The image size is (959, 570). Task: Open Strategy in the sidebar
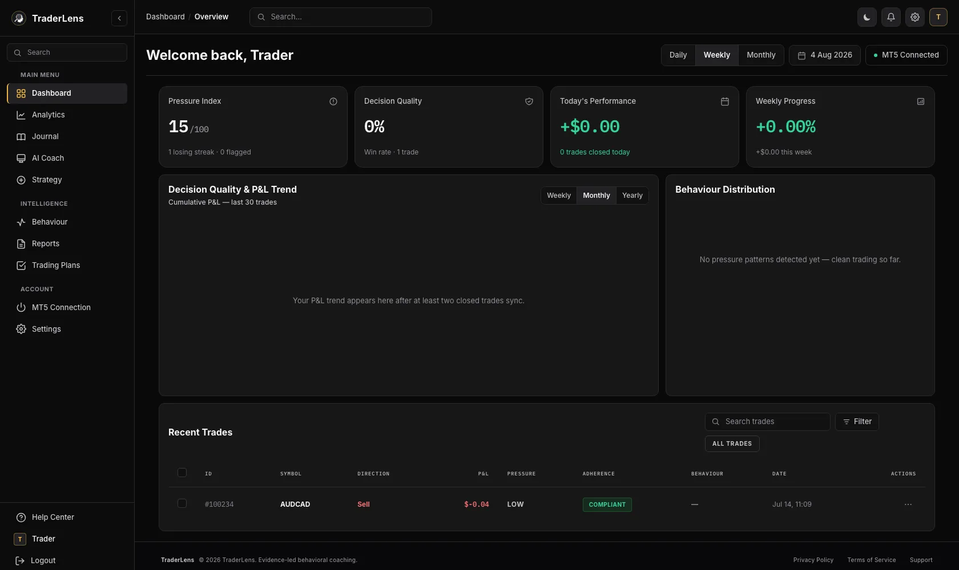tap(67, 180)
